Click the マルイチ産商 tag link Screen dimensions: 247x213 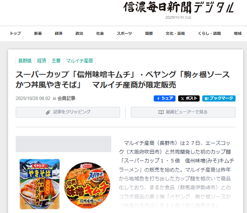pyautogui.click(x=80, y=61)
